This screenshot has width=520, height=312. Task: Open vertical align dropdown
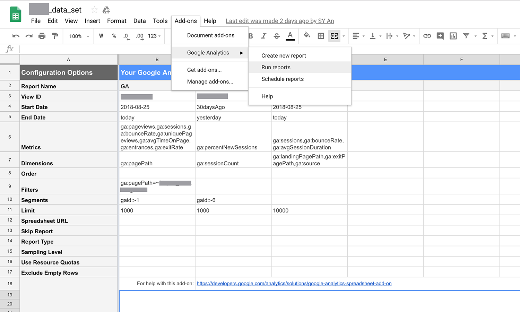tap(375, 36)
